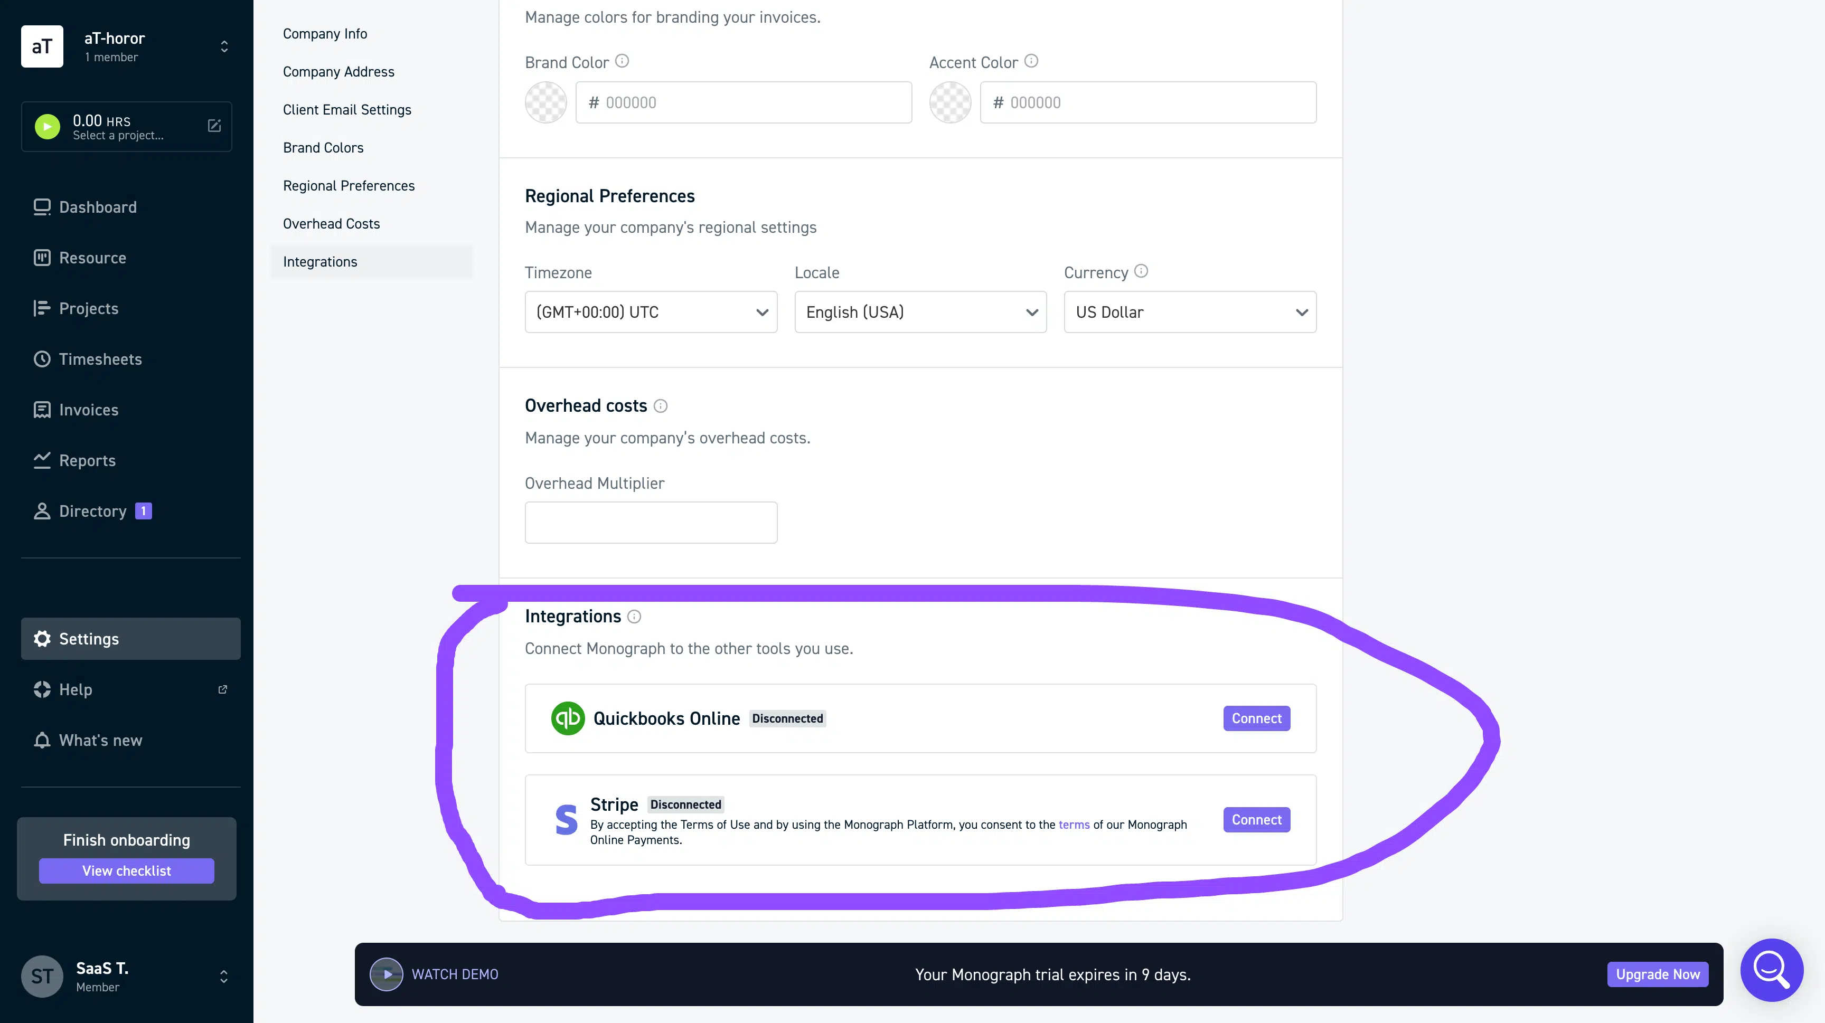The width and height of the screenshot is (1825, 1023).
Task: Expand the SaaS T. user menu
Action: click(x=224, y=976)
